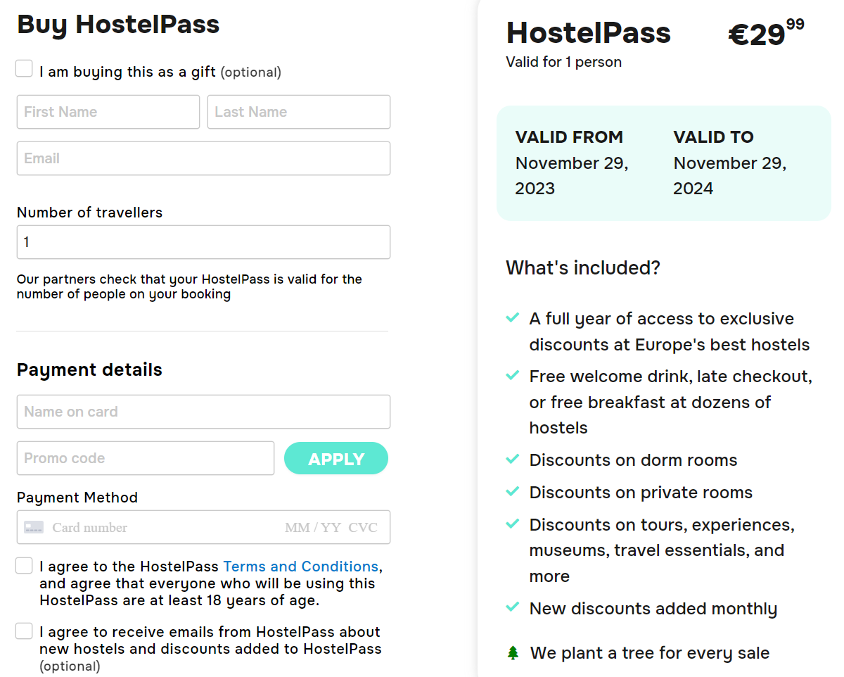This screenshot has height=677, width=844.
Task: Click the tree icon beside the plant-a-tree note
Action: point(513,652)
